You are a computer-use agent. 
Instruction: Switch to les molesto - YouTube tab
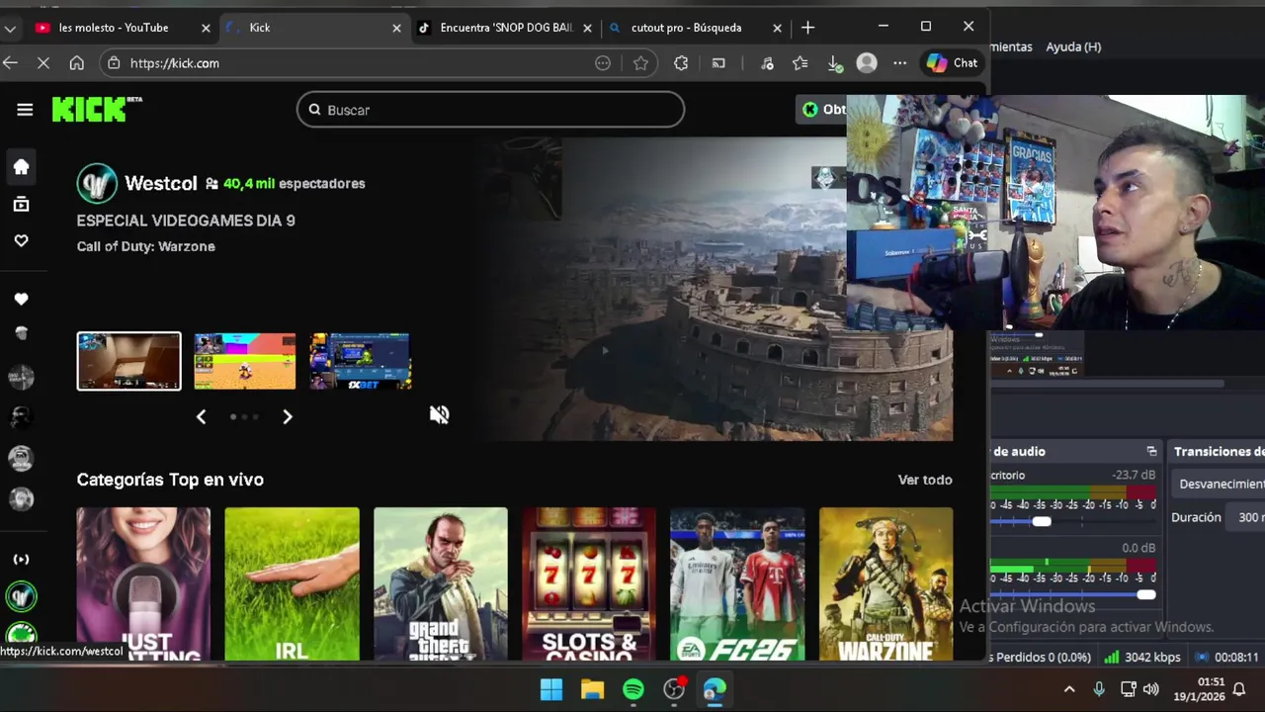click(114, 28)
